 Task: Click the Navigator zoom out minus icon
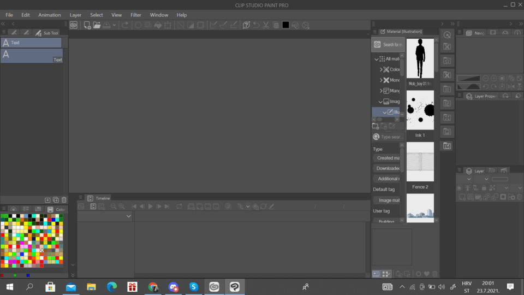(x=486, y=78)
